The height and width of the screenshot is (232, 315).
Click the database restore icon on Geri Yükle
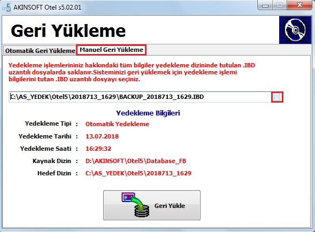coord(135,205)
